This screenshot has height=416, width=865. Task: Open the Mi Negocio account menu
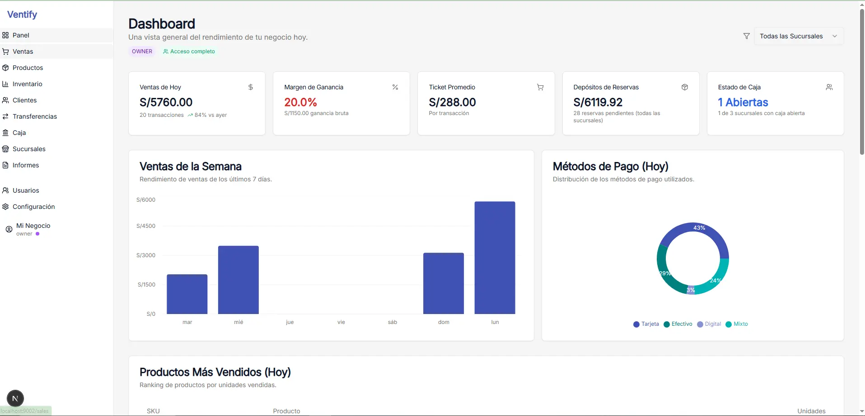click(33, 229)
